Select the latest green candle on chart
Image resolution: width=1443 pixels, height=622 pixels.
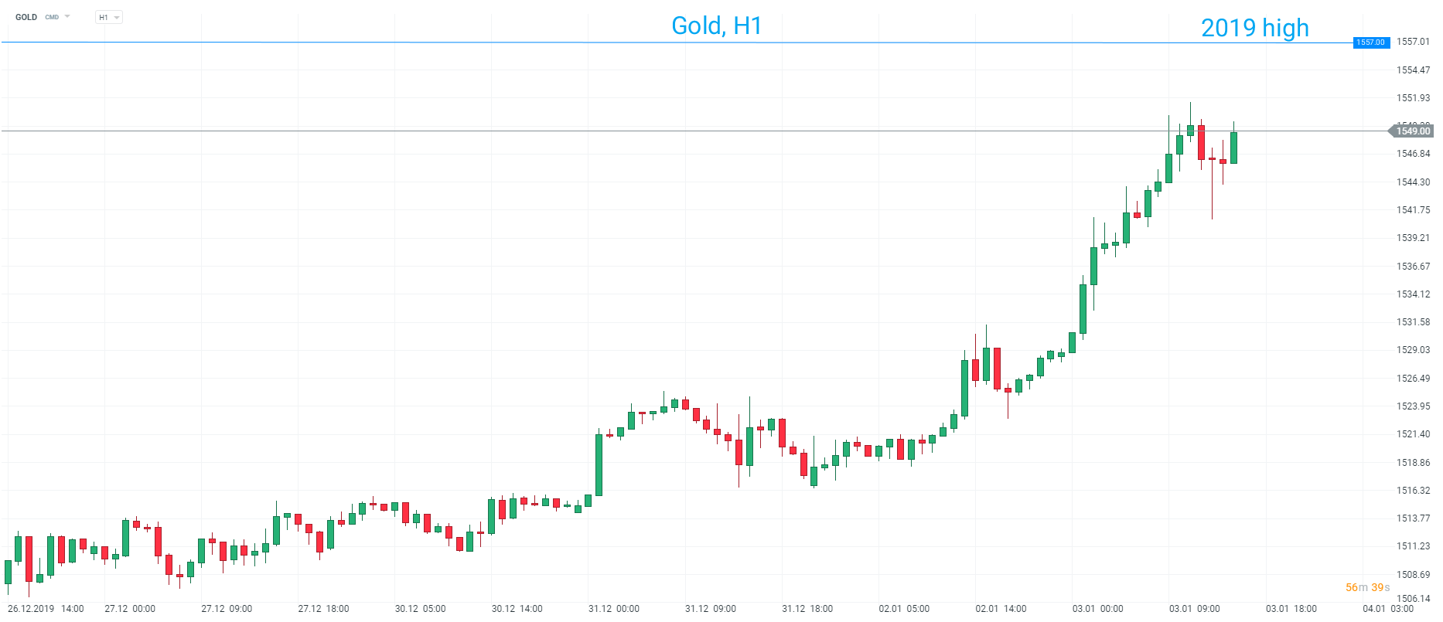tap(1233, 148)
